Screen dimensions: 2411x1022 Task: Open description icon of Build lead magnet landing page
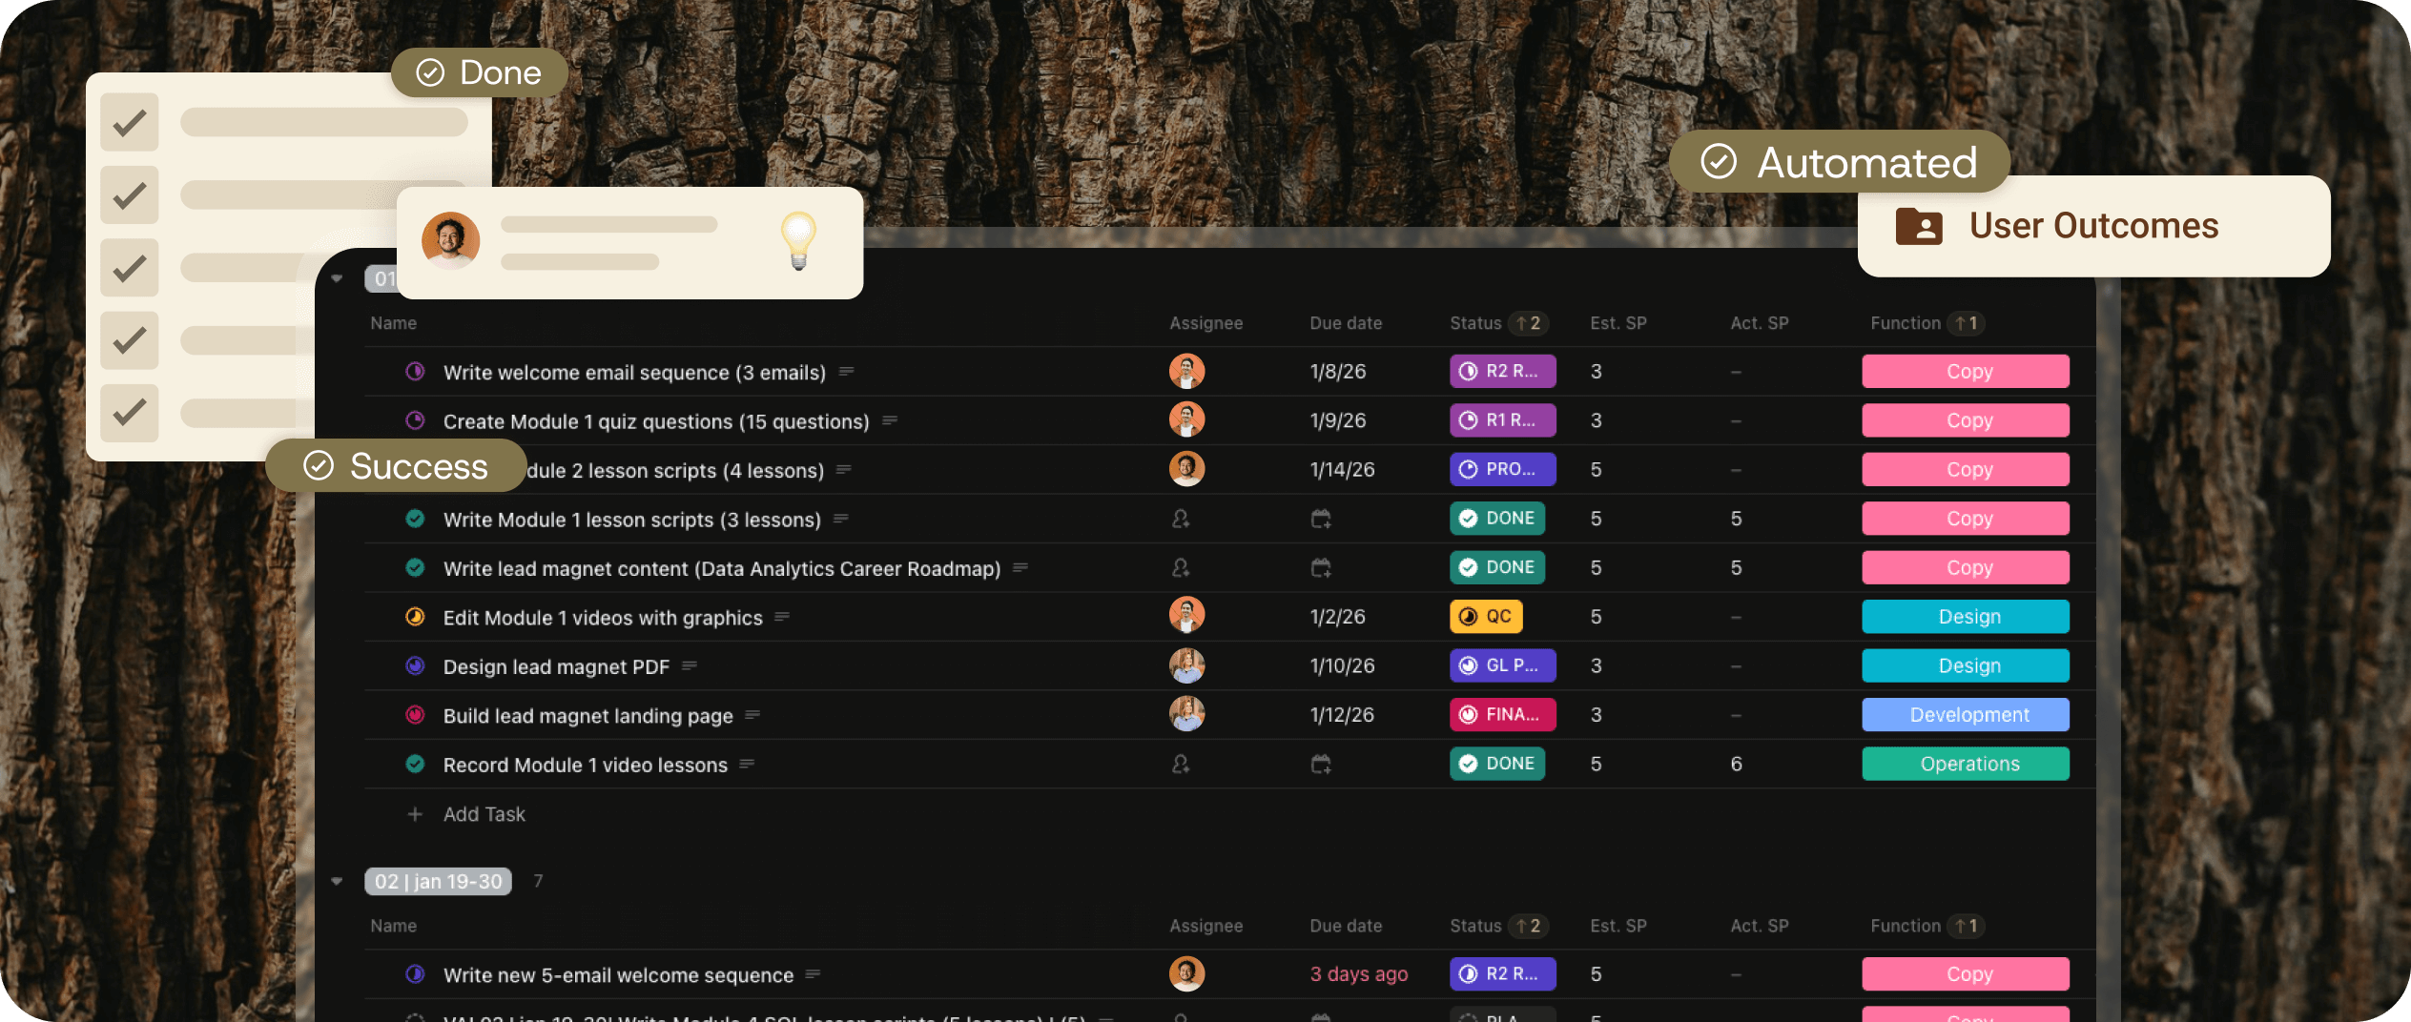point(752,715)
